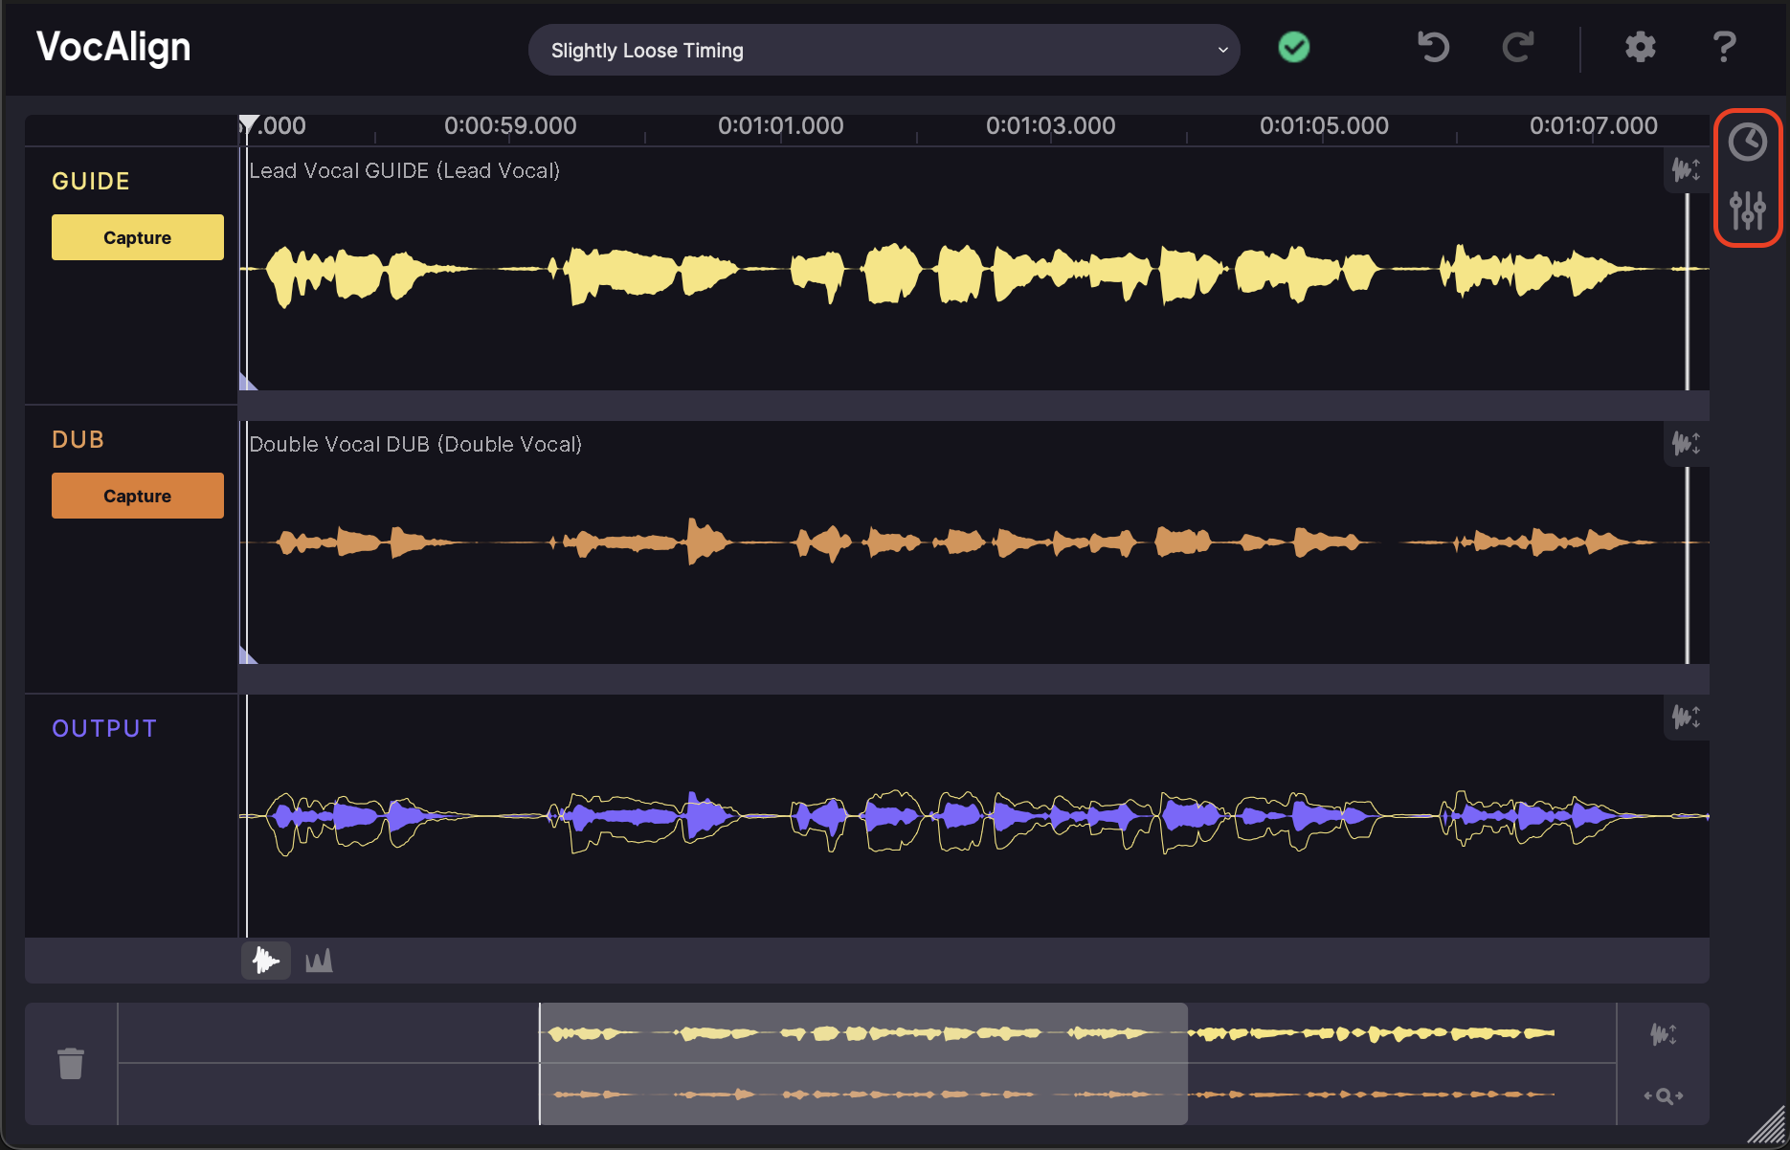Screen dimensions: 1790x1150
Task: Switch to waveform display view
Action: tap(265, 961)
